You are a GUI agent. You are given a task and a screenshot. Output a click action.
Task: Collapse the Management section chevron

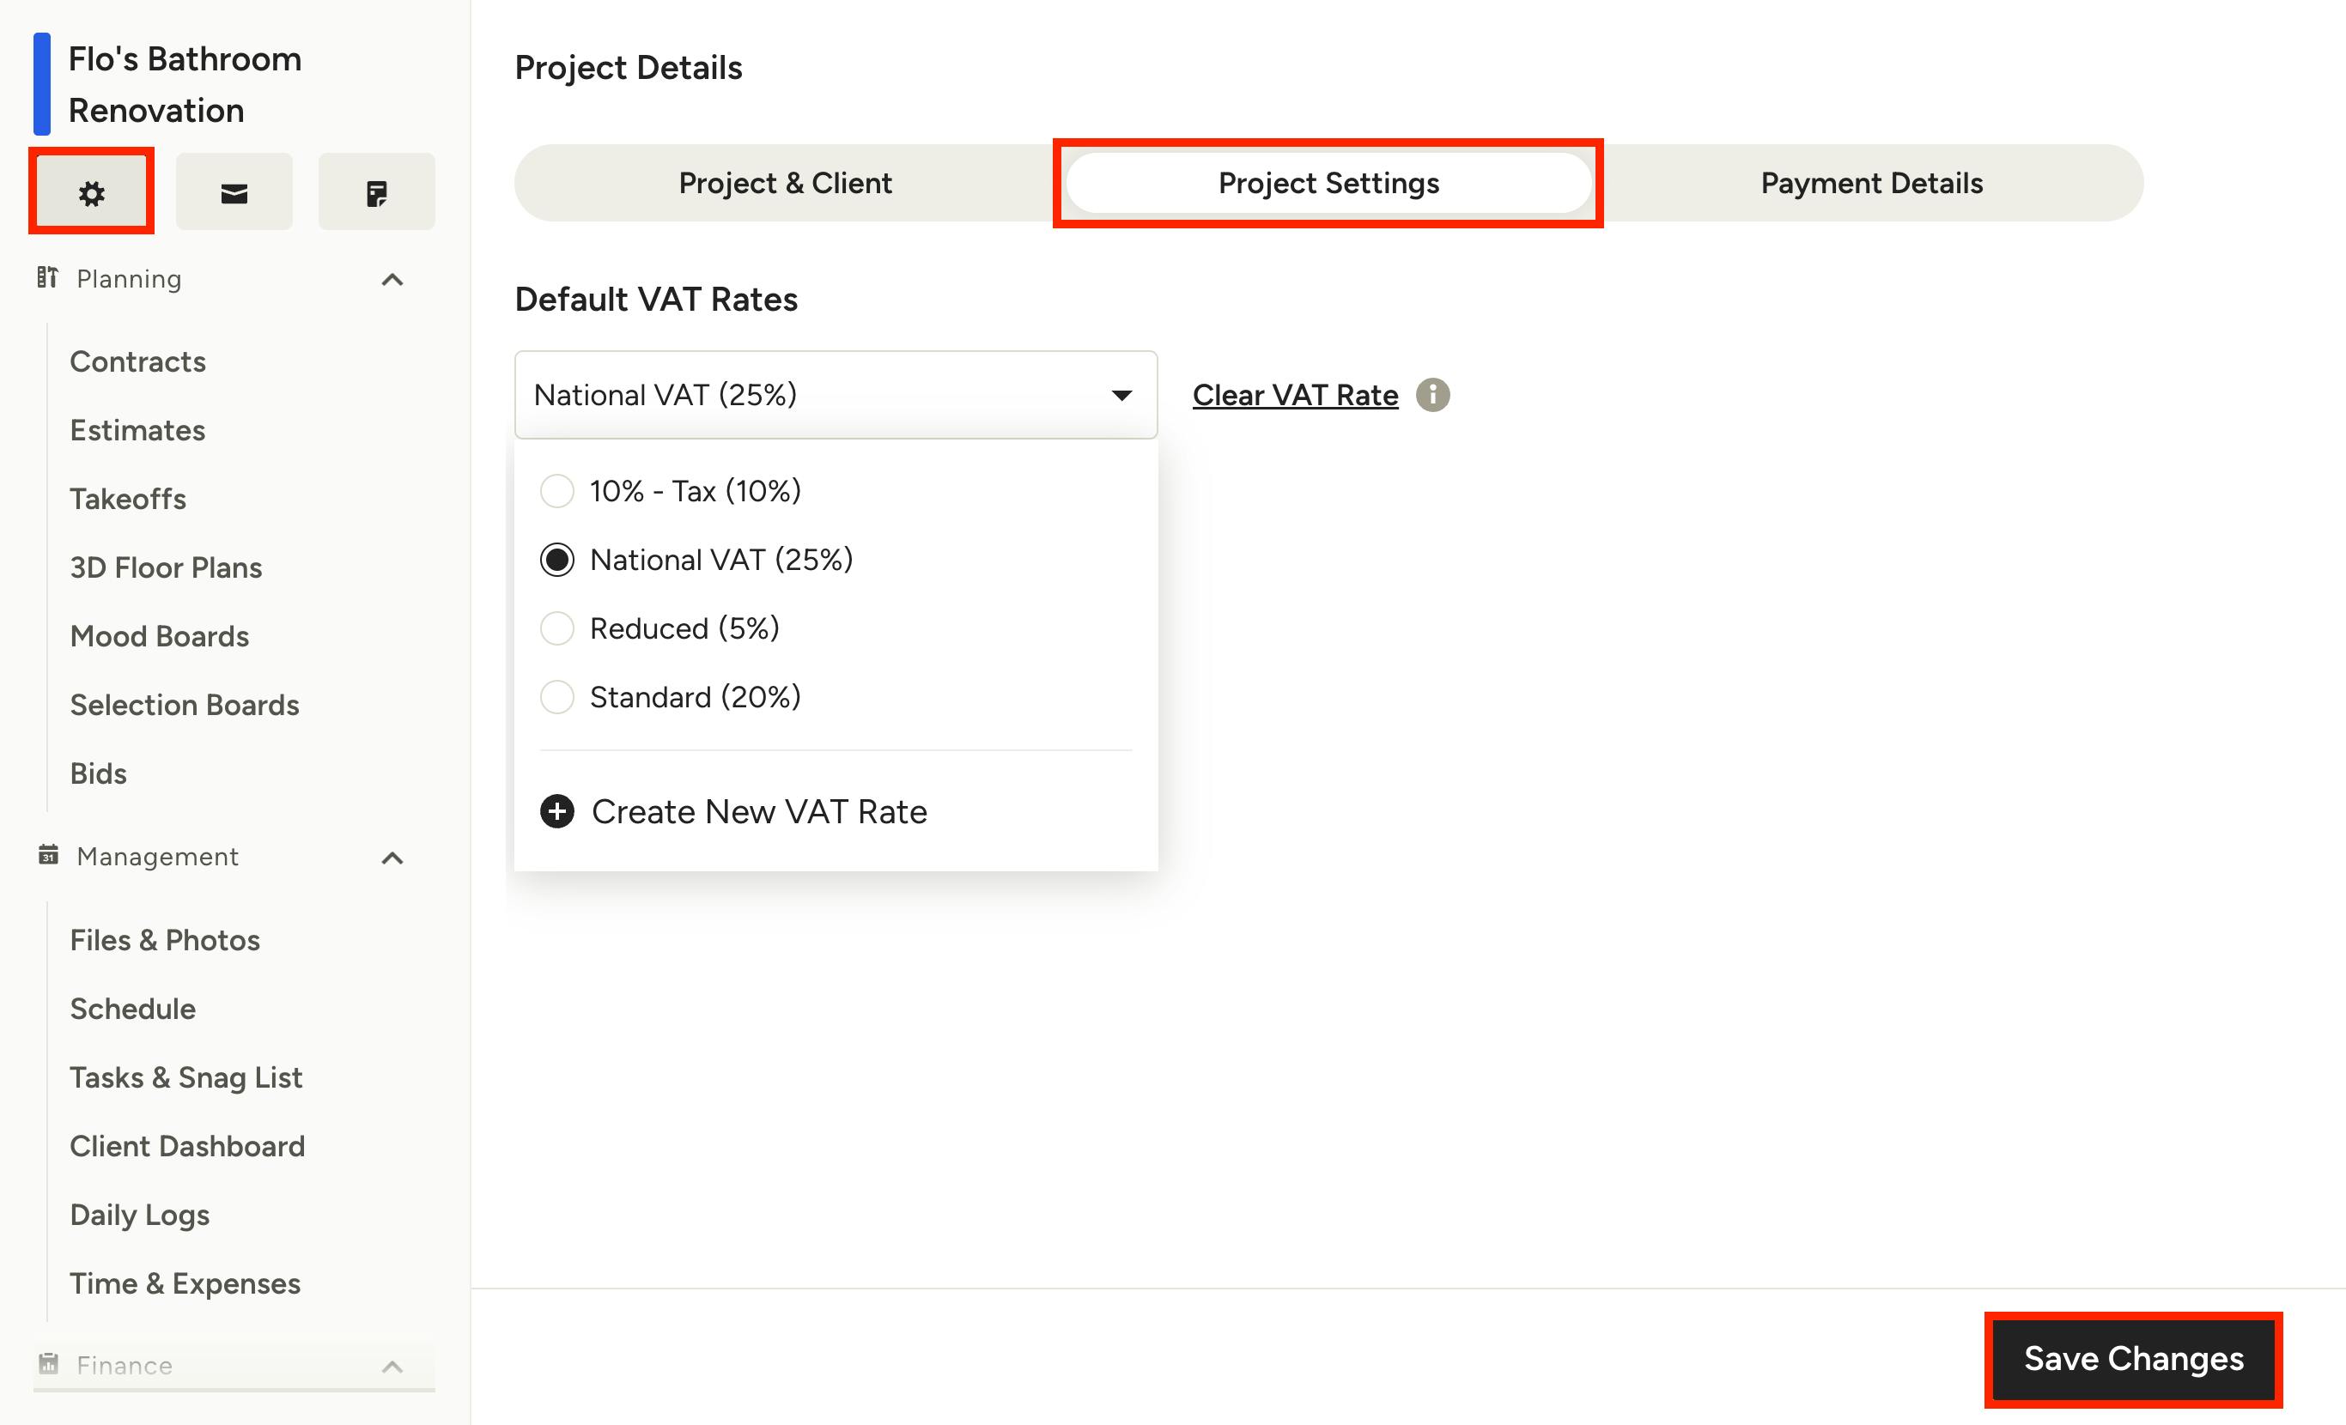(392, 858)
